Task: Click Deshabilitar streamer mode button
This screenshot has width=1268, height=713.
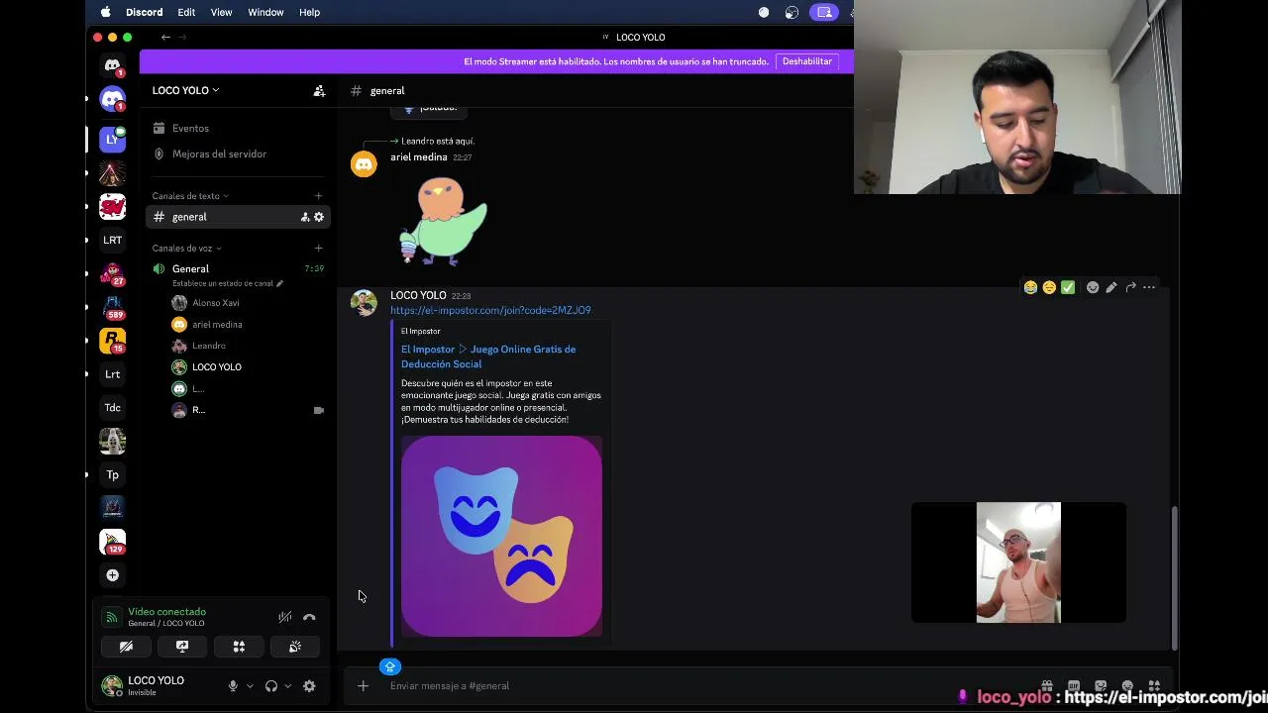Action: (x=806, y=61)
